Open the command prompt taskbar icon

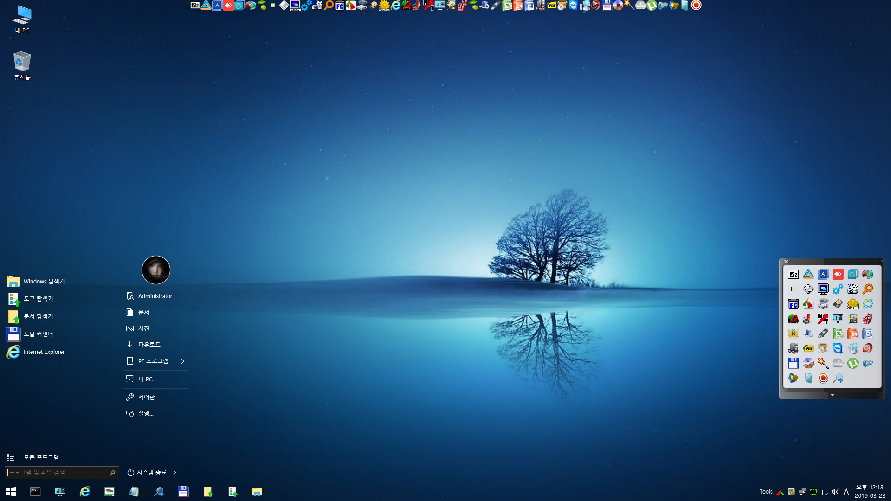pos(35,491)
